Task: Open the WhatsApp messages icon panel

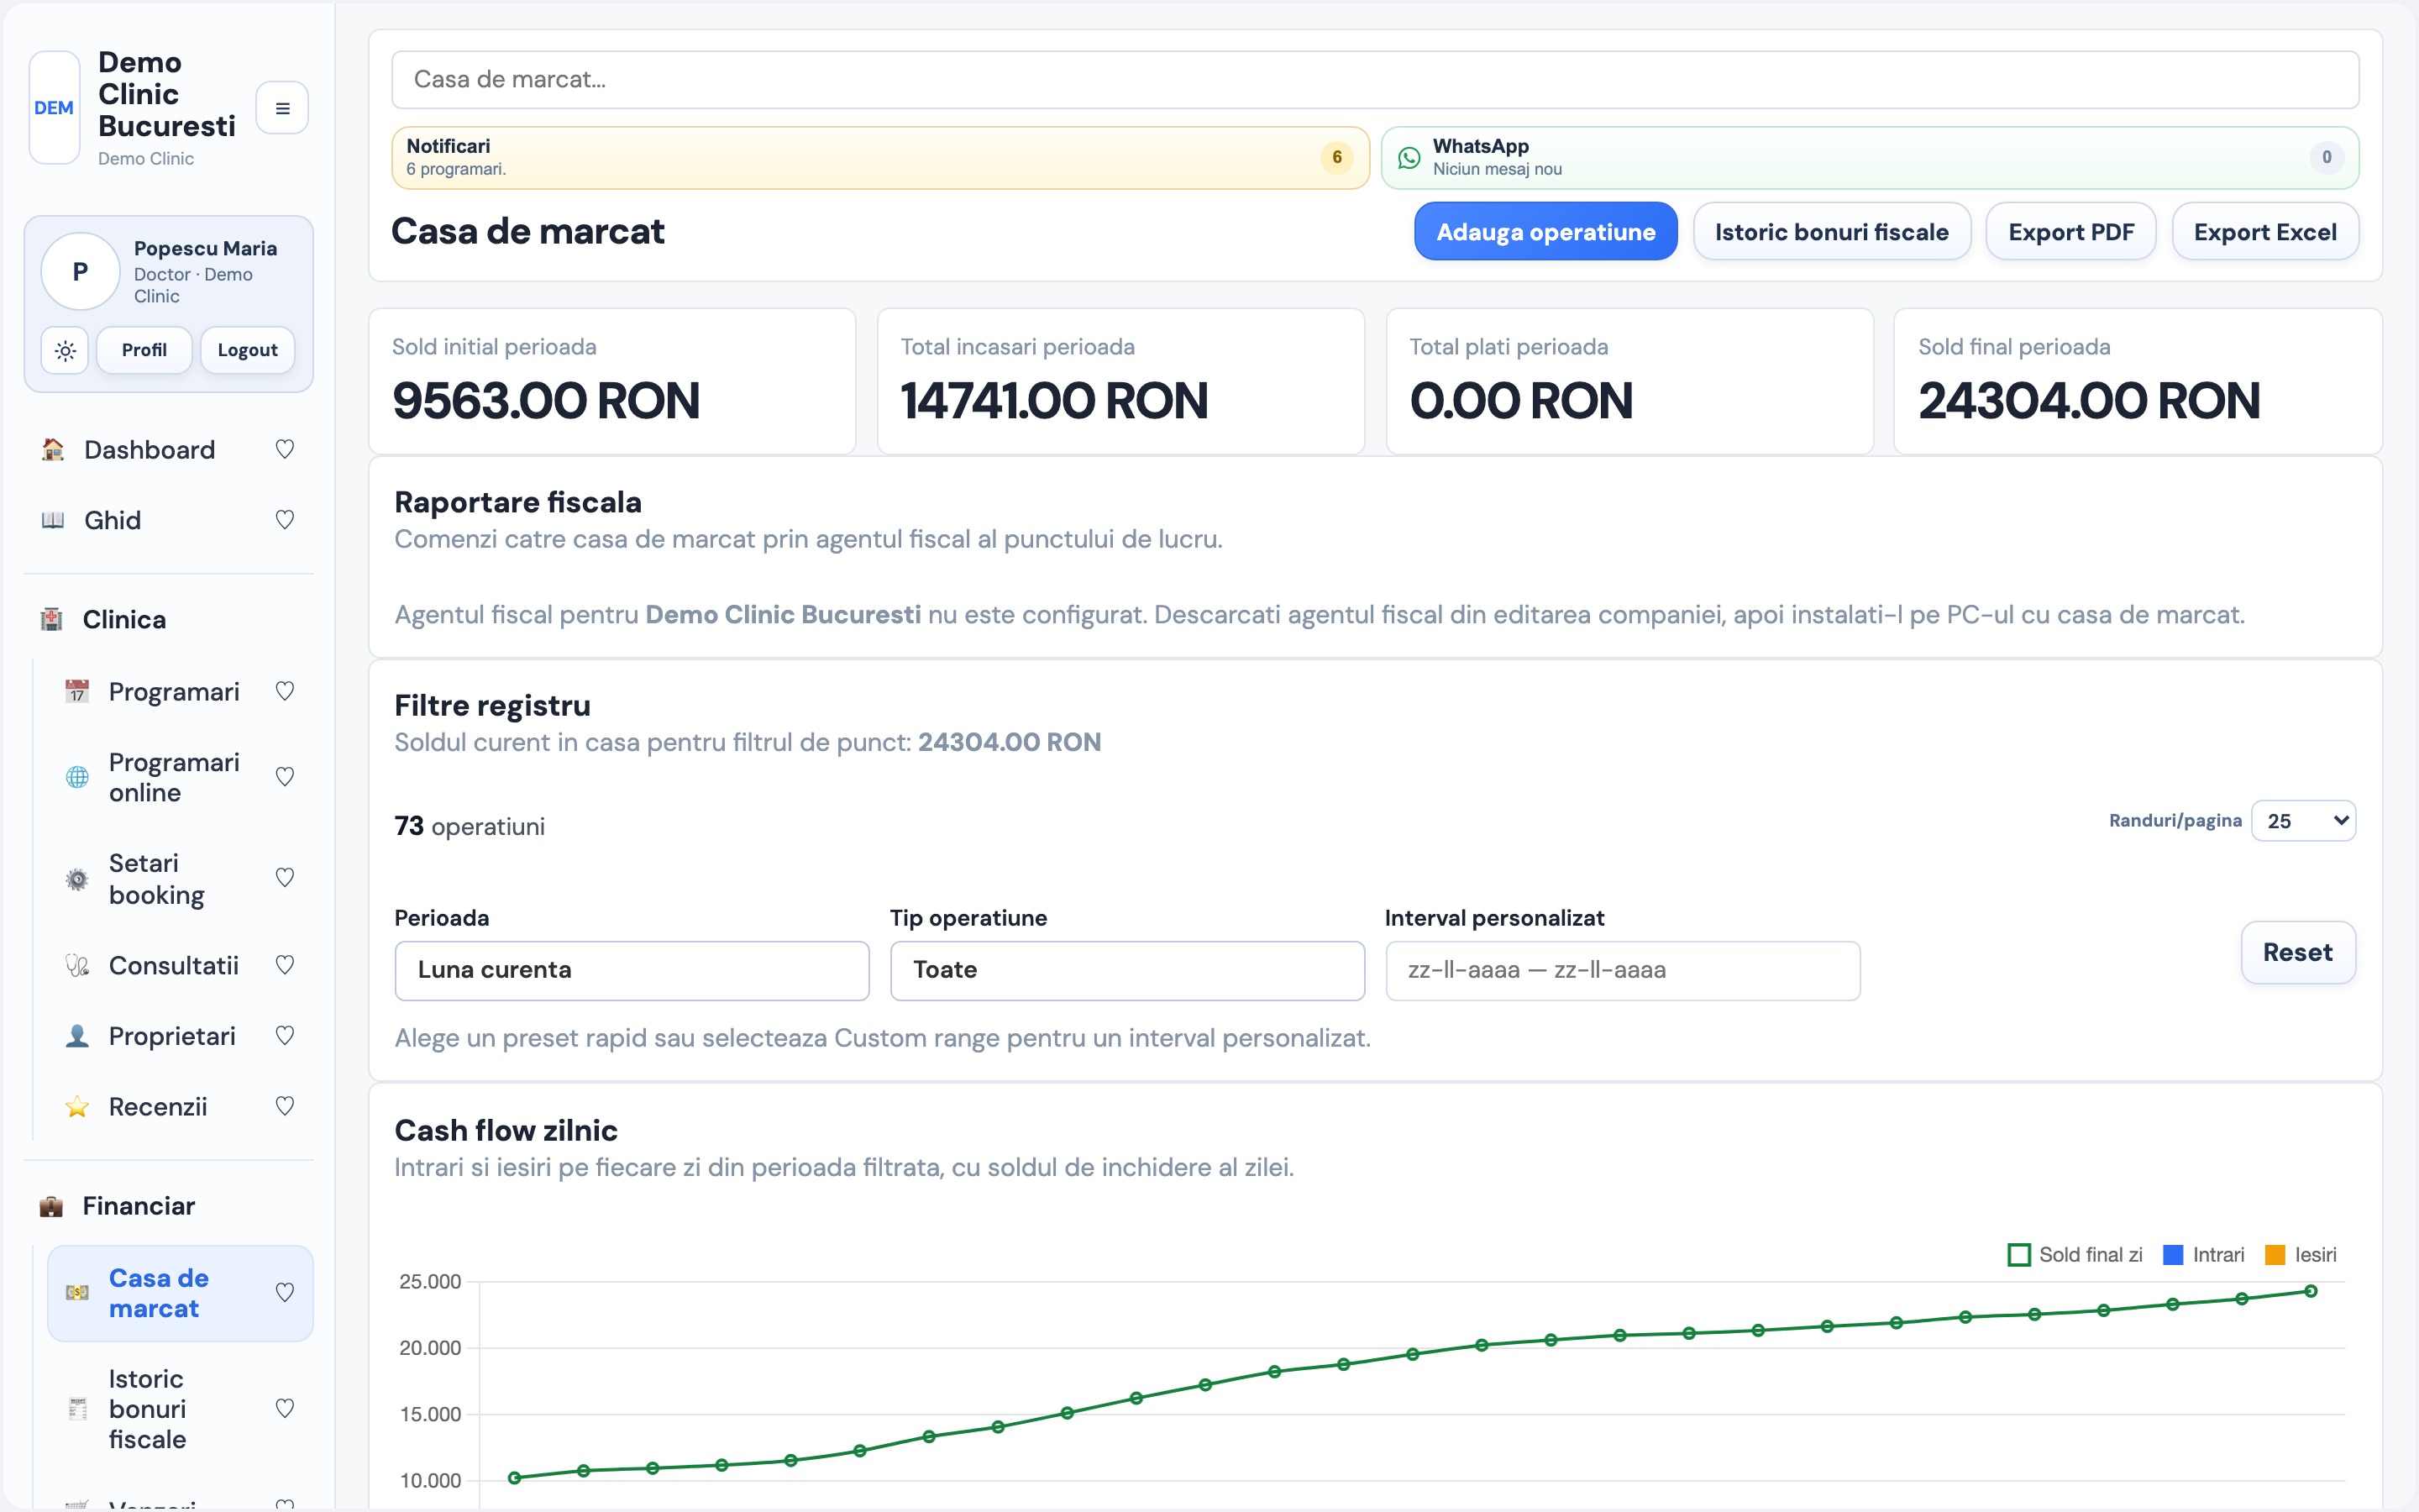Action: pyautogui.click(x=1409, y=158)
